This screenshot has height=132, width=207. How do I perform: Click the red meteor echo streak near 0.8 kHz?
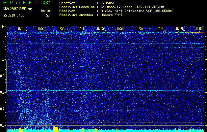tap(56, 91)
